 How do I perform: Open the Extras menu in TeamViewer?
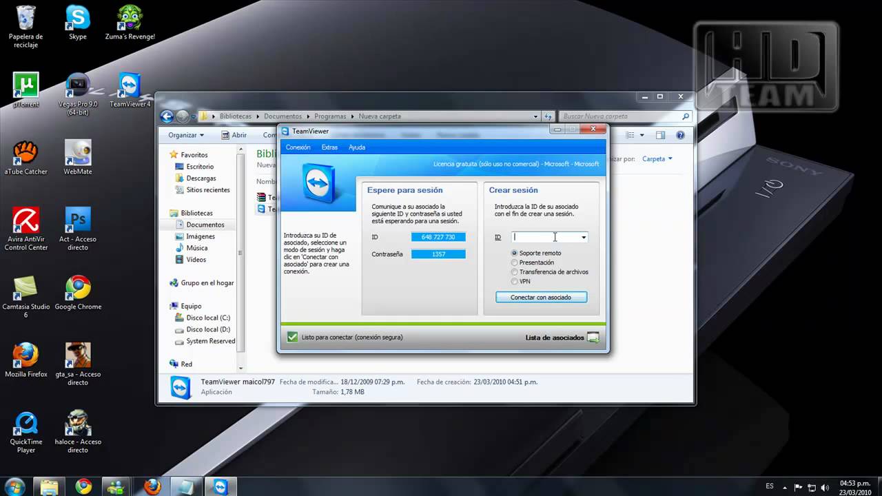pyautogui.click(x=329, y=147)
